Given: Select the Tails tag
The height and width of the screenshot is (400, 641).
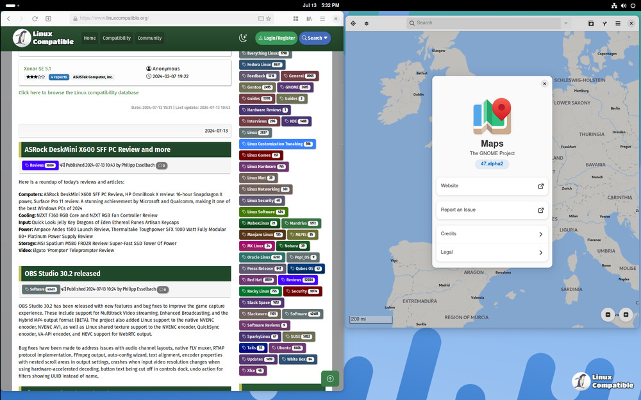Looking at the screenshot, I should pyautogui.click(x=253, y=348).
